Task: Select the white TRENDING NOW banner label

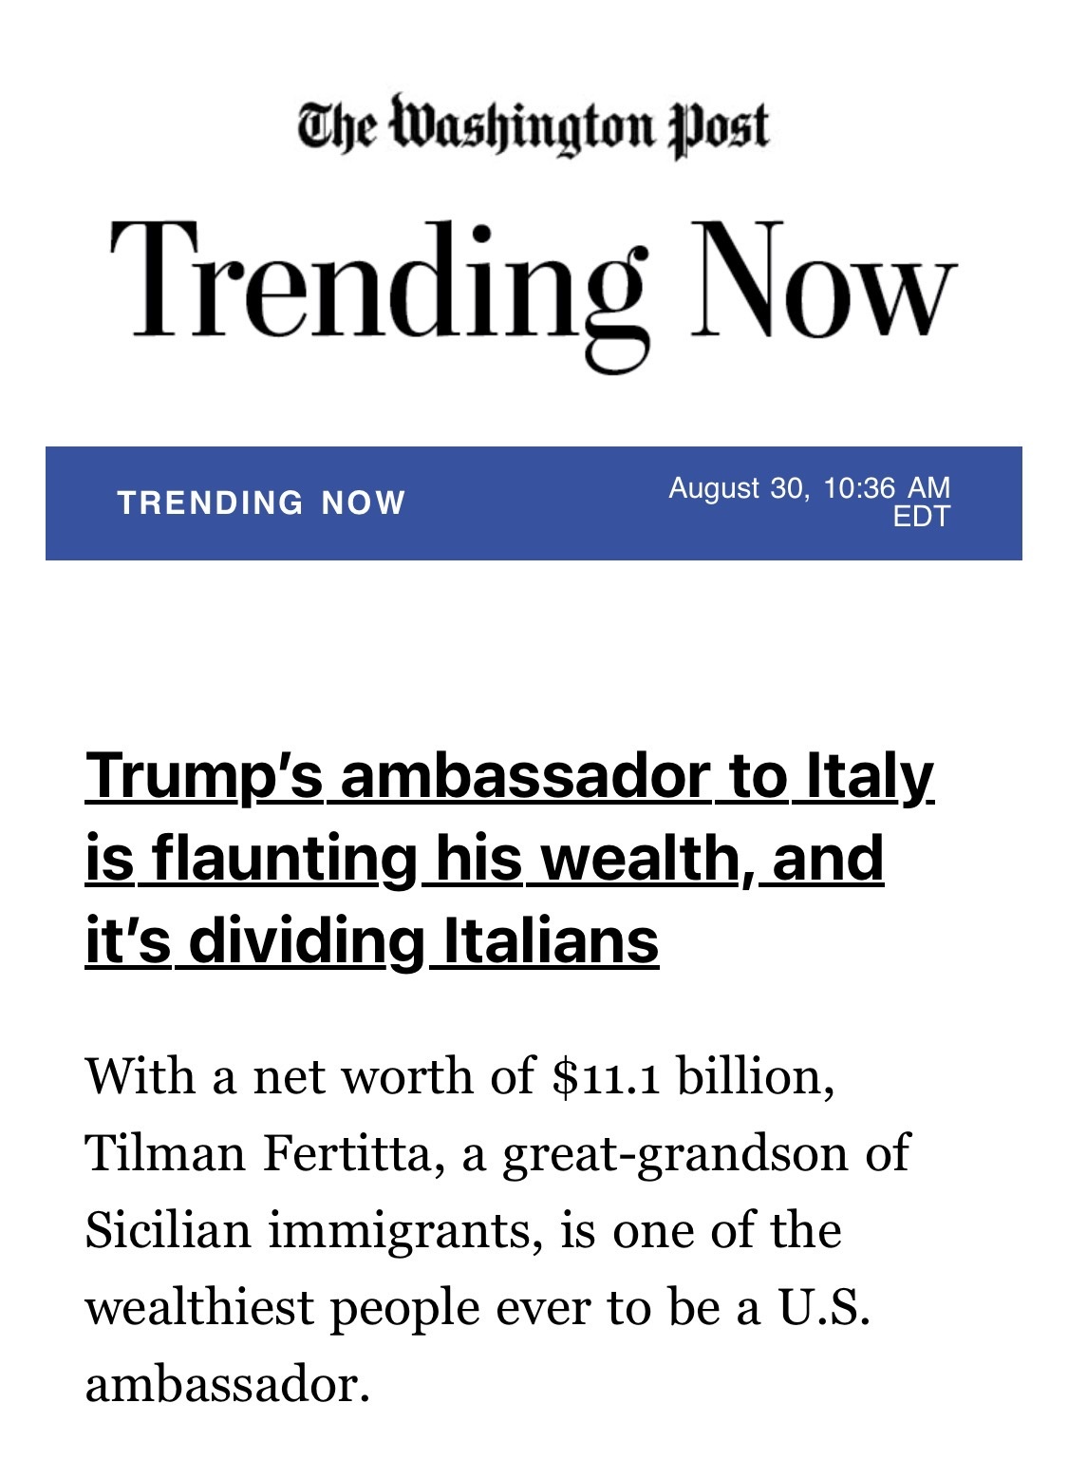Action: [261, 502]
